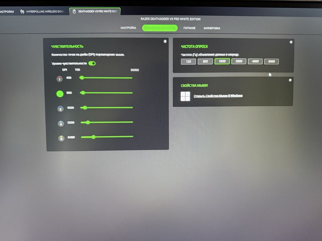Select DPI stage 1 (400)
This screenshot has width=322, height=241.
(x=60, y=79)
